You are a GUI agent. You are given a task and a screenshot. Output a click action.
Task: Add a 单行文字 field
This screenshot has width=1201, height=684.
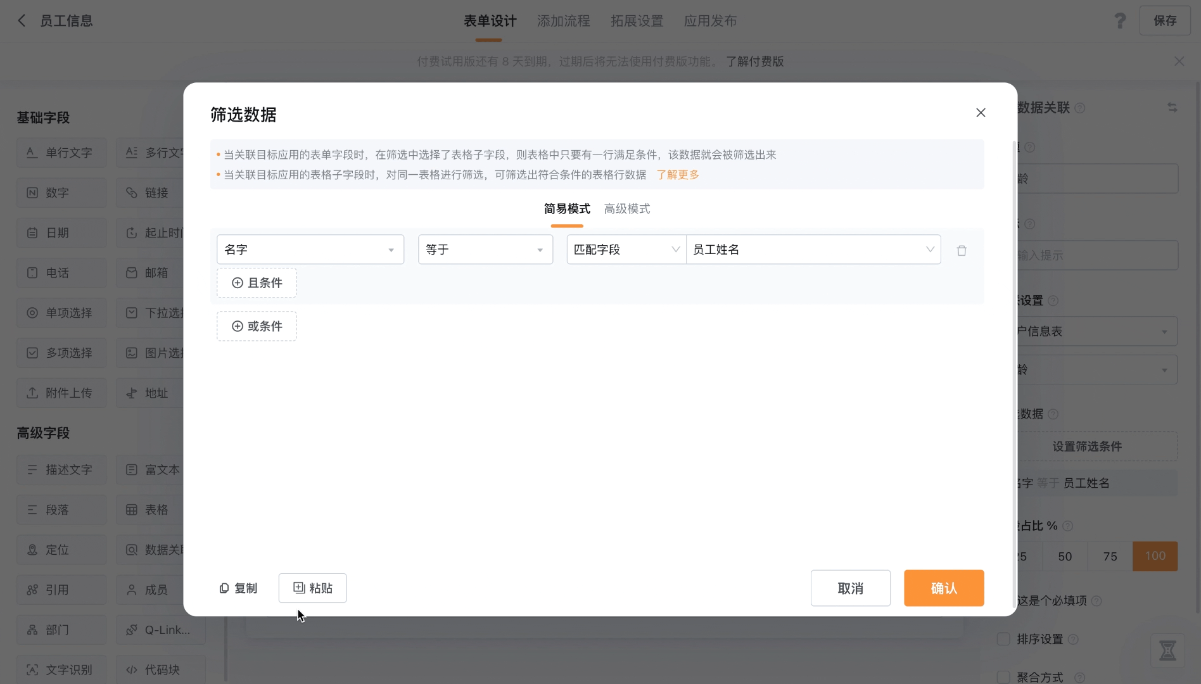tap(61, 153)
